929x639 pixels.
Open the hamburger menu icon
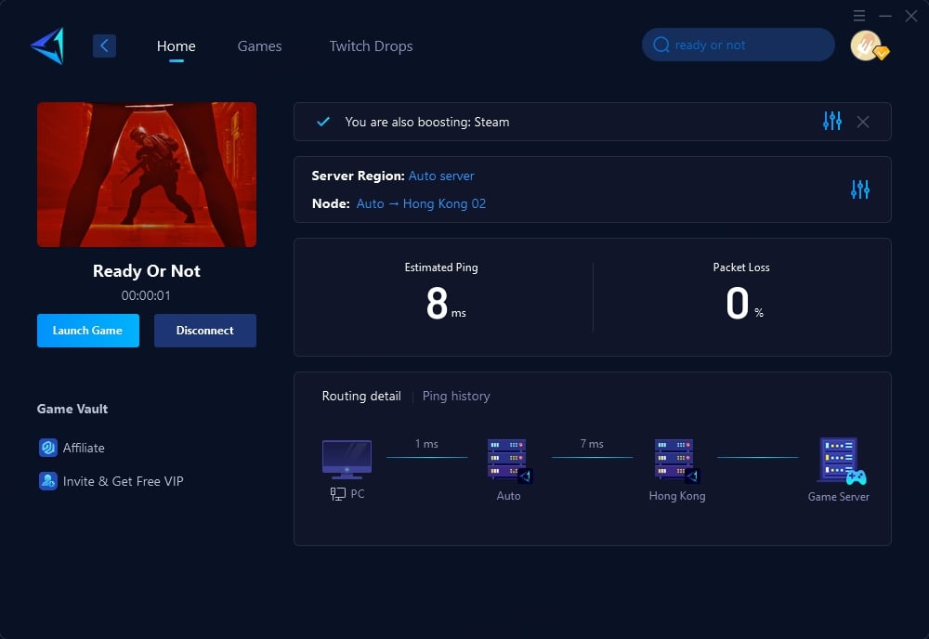[x=859, y=16]
